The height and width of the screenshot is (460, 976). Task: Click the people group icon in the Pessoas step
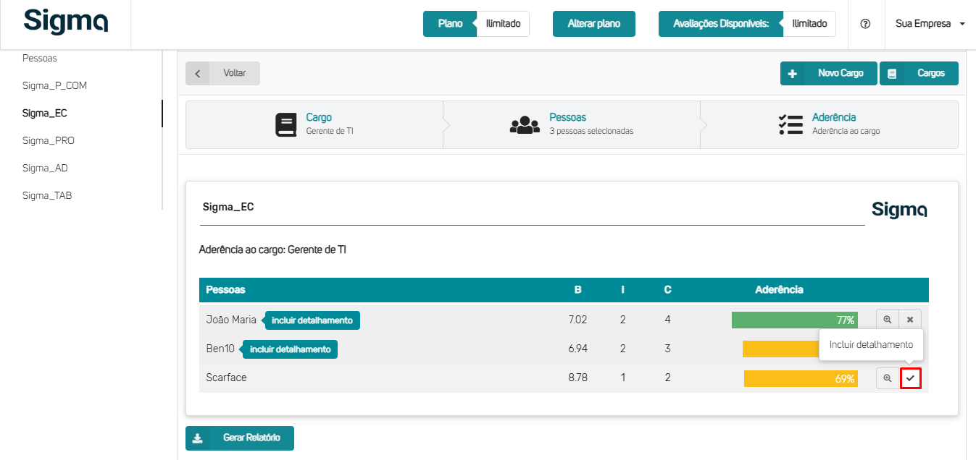tap(525, 124)
